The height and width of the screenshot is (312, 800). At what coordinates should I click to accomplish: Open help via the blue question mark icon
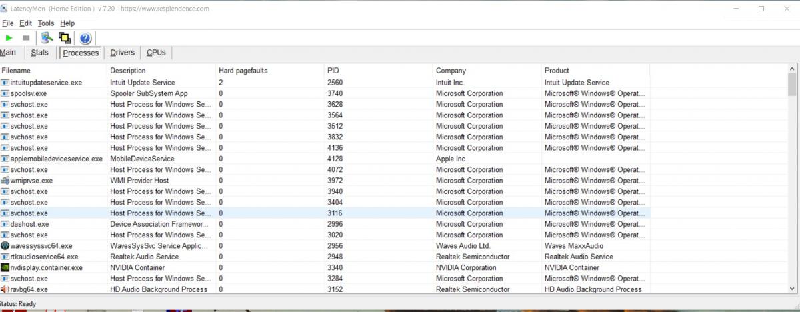pyautogui.click(x=85, y=38)
